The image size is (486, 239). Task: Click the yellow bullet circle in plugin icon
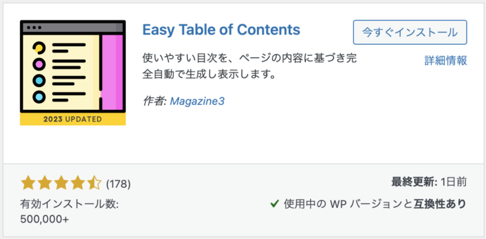point(39,48)
